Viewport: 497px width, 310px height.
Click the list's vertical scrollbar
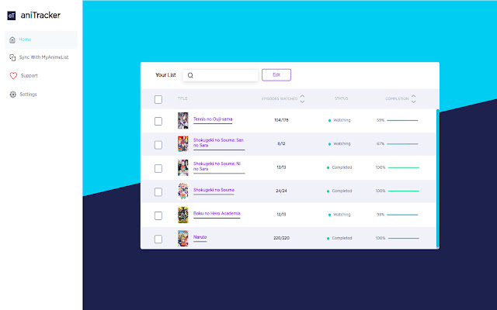click(x=438, y=178)
